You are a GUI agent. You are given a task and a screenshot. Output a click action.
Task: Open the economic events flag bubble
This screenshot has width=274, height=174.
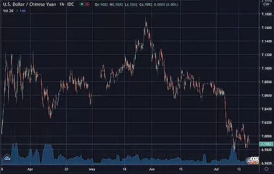point(253,160)
